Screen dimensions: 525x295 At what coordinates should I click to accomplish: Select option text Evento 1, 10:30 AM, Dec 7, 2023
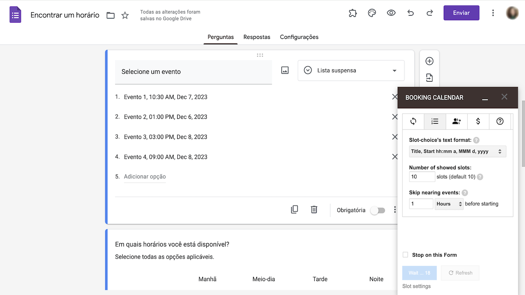pyautogui.click(x=166, y=97)
